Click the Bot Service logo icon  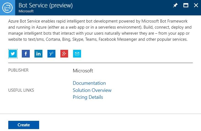point(7,7)
